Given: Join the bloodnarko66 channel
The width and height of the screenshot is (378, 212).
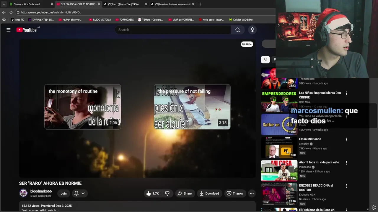Looking at the screenshot, I should pos(63,193).
